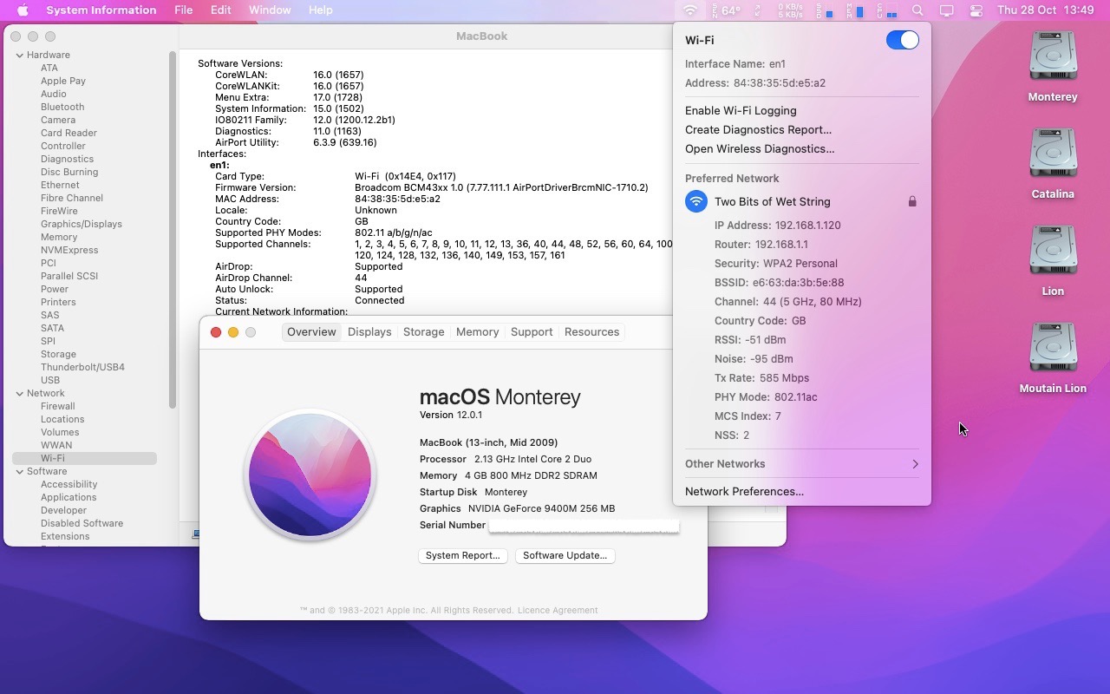This screenshot has height=694, width=1110.
Task: Open the Window menu
Action: 270,10
